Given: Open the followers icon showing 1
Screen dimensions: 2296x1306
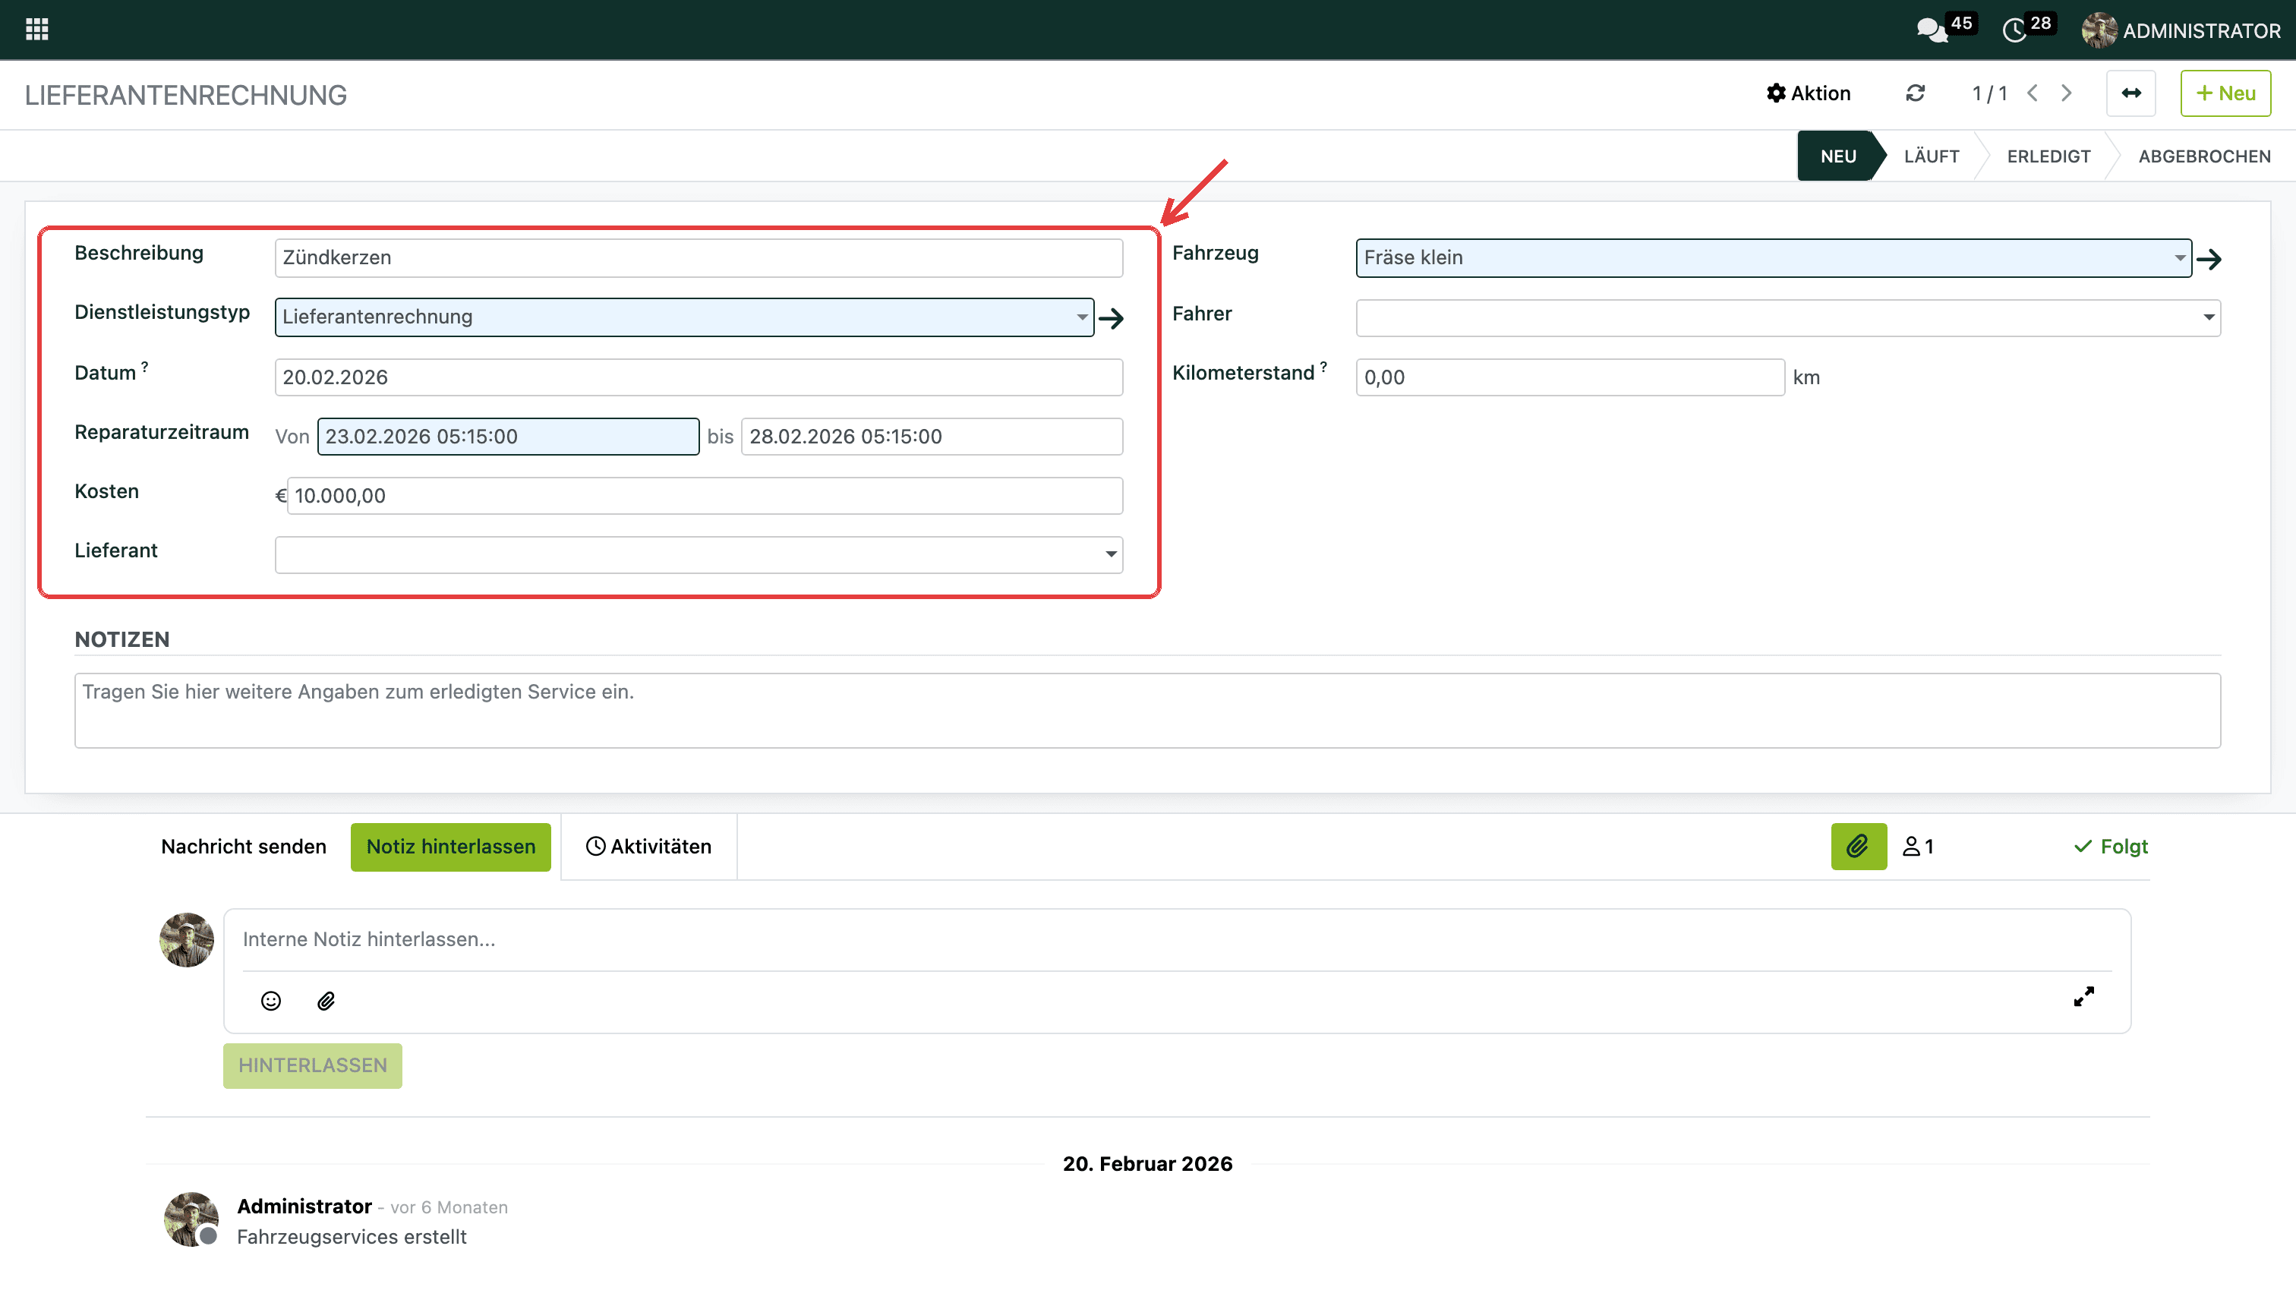Looking at the screenshot, I should (x=1919, y=846).
